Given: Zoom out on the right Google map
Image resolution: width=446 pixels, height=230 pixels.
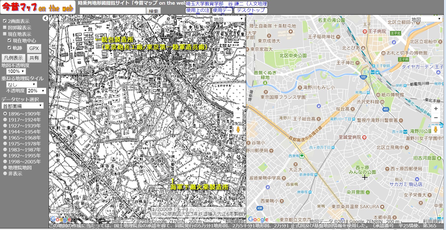Looking at the screenshot, I should click(436, 118).
